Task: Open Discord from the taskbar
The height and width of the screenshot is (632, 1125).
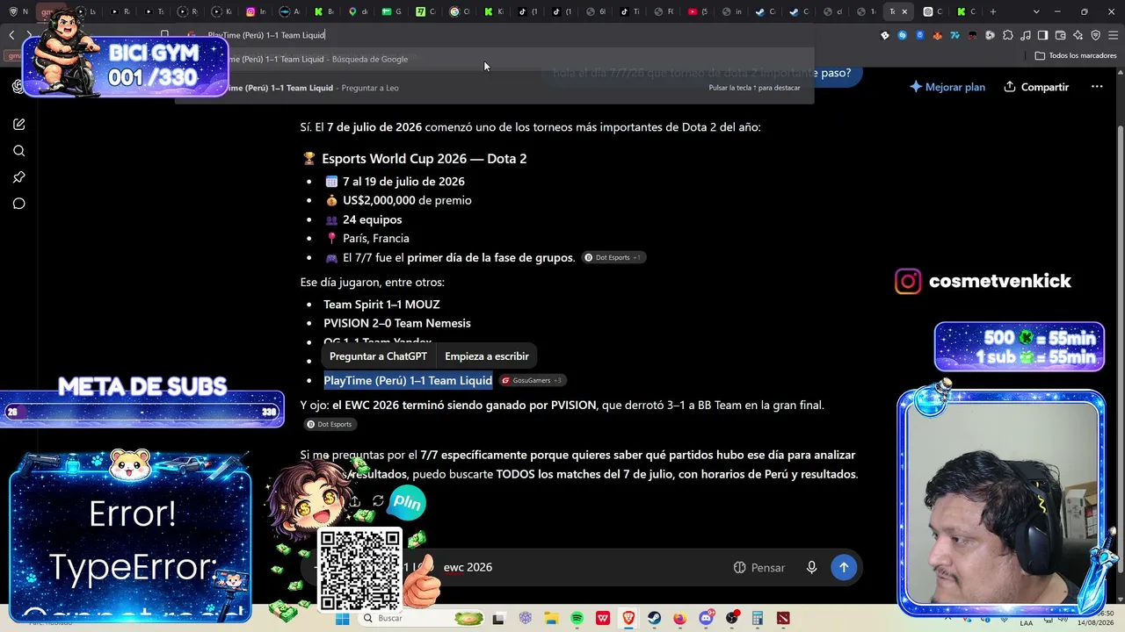Action: coord(706,619)
